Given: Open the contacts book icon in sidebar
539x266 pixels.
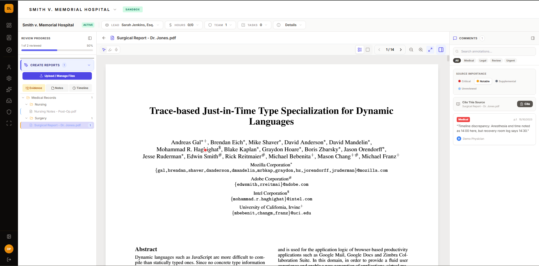Looking at the screenshot, I should coord(9,38).
